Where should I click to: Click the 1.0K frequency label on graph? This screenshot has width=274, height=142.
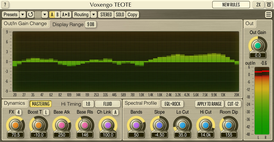(x=141, y=95)
